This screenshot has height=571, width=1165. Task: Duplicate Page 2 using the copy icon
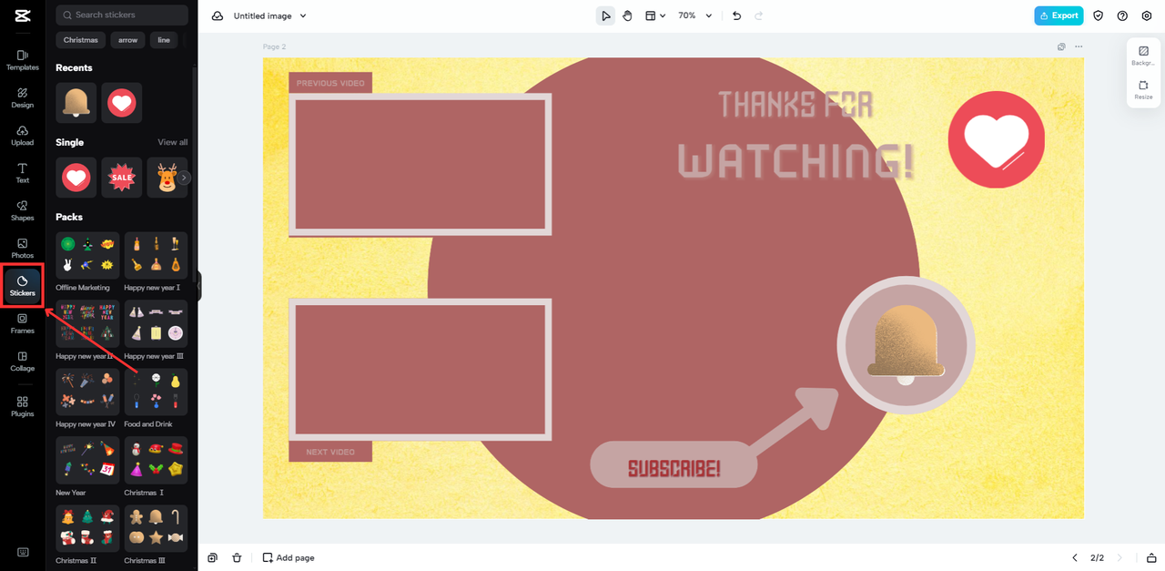(x=1061, y=46)
